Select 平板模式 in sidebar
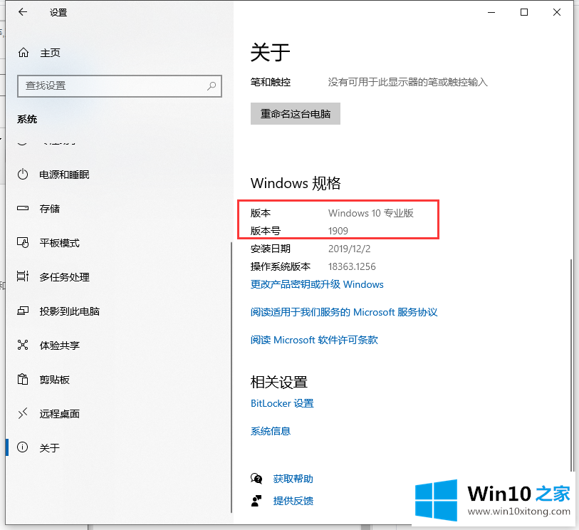 (59, 243)
